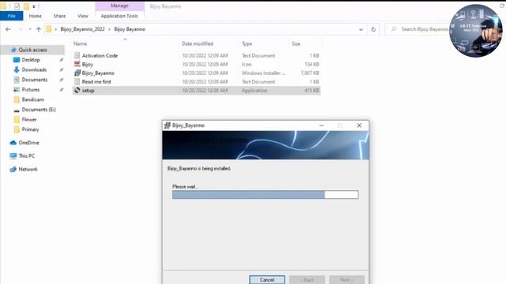Open Primary folder in sidebar

[30, 129]
